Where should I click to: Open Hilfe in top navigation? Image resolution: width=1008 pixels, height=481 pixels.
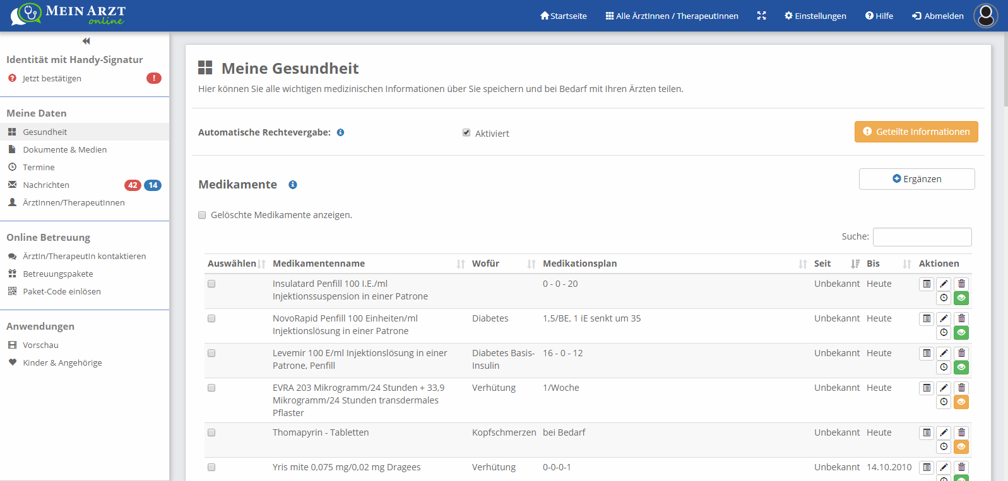(x=879, y=16)
